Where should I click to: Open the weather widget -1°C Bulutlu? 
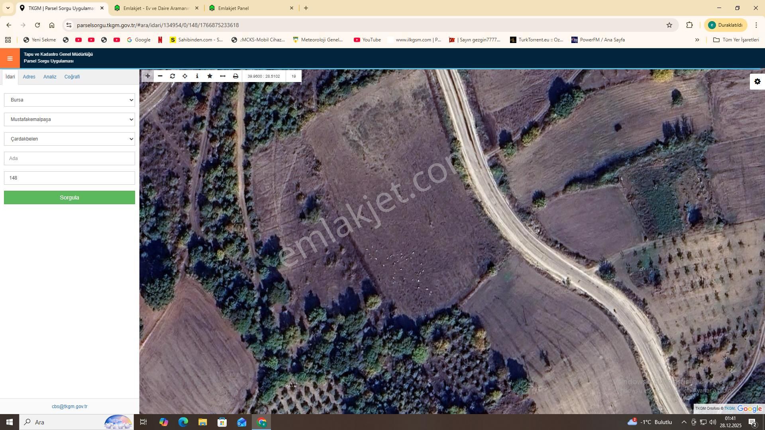[x=649, y=422]
